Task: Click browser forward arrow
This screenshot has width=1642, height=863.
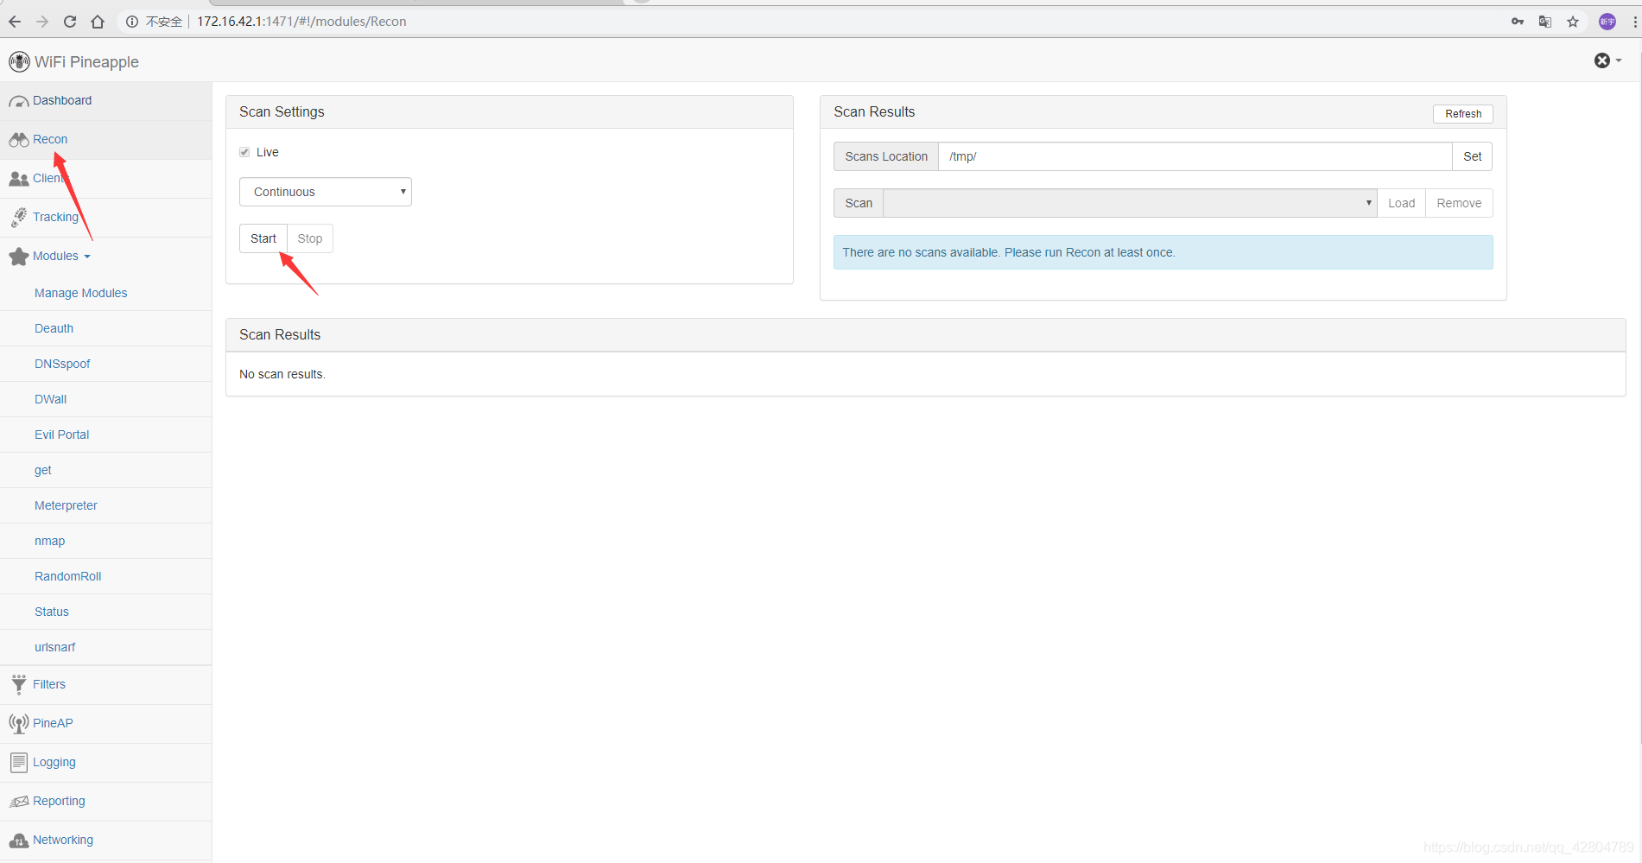Action: click(42, 22)
